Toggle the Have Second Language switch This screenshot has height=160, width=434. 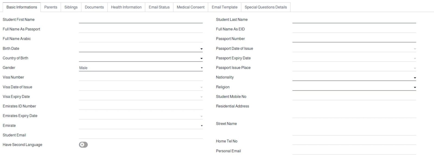click(83, 145)
